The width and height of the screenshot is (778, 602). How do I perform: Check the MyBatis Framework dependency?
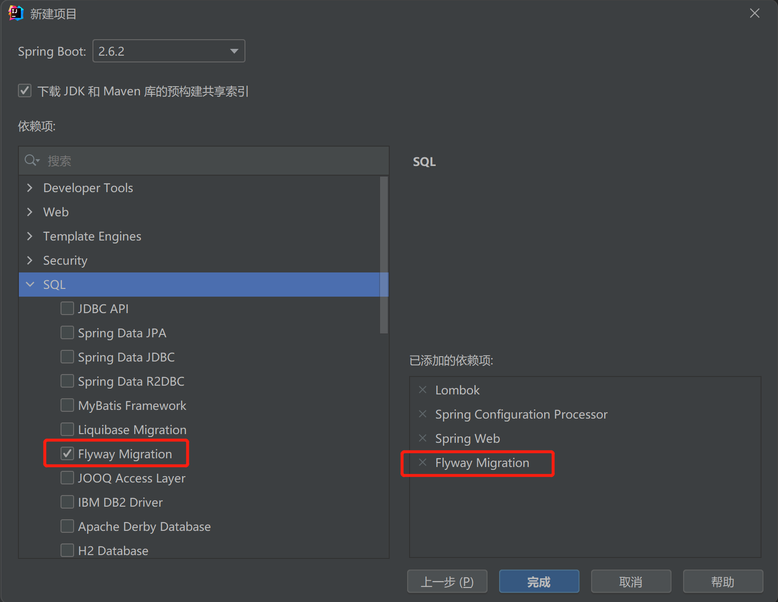tap(67, 405)
